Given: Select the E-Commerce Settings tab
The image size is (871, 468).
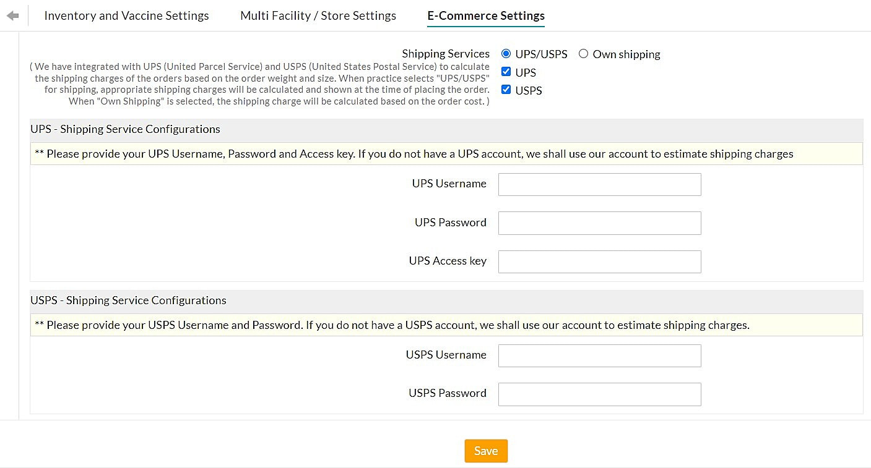Looking at the screenshot, I should coord(485,15).
